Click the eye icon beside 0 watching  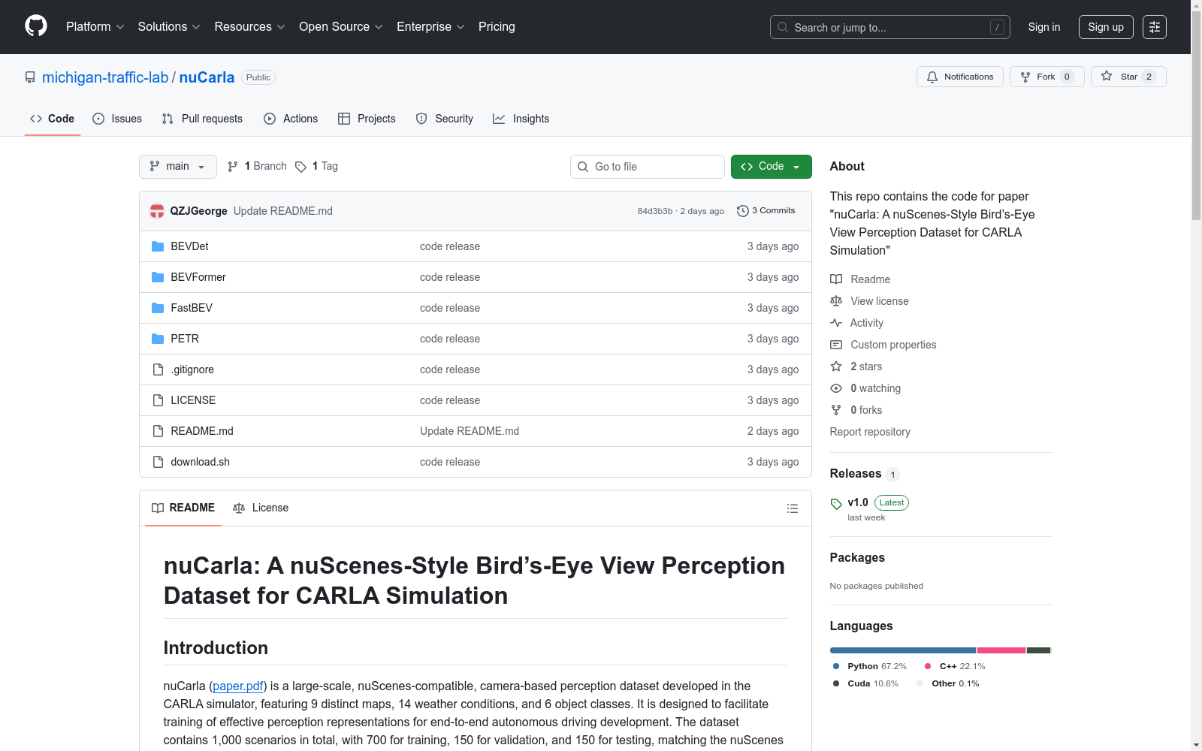[836, 388]
